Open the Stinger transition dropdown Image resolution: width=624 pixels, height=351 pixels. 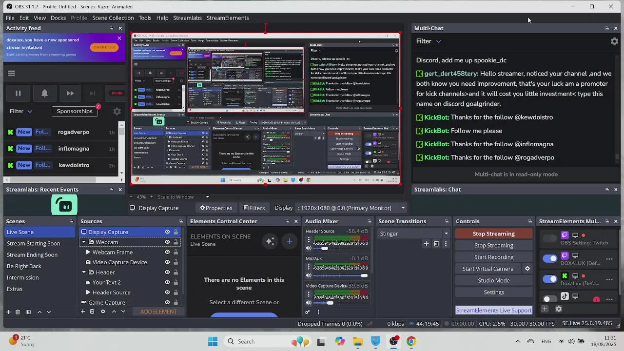coord(414,234)
